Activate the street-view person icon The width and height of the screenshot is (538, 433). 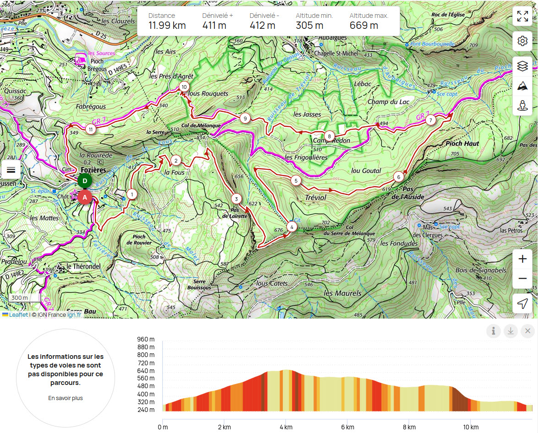(x=522, y=106)
